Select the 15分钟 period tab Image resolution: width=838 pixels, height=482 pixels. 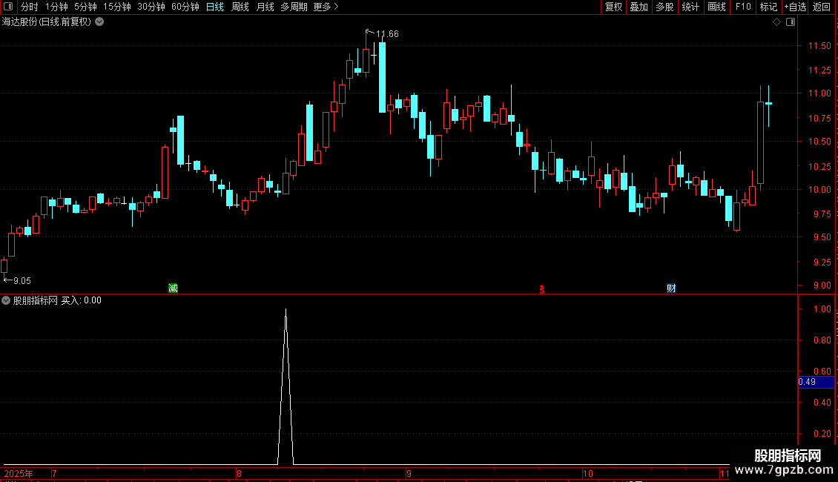tap(117, 7)
